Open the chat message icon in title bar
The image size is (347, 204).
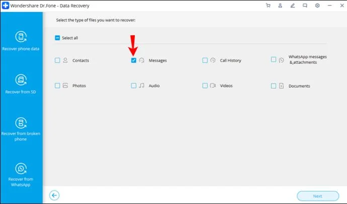(305, 6)
